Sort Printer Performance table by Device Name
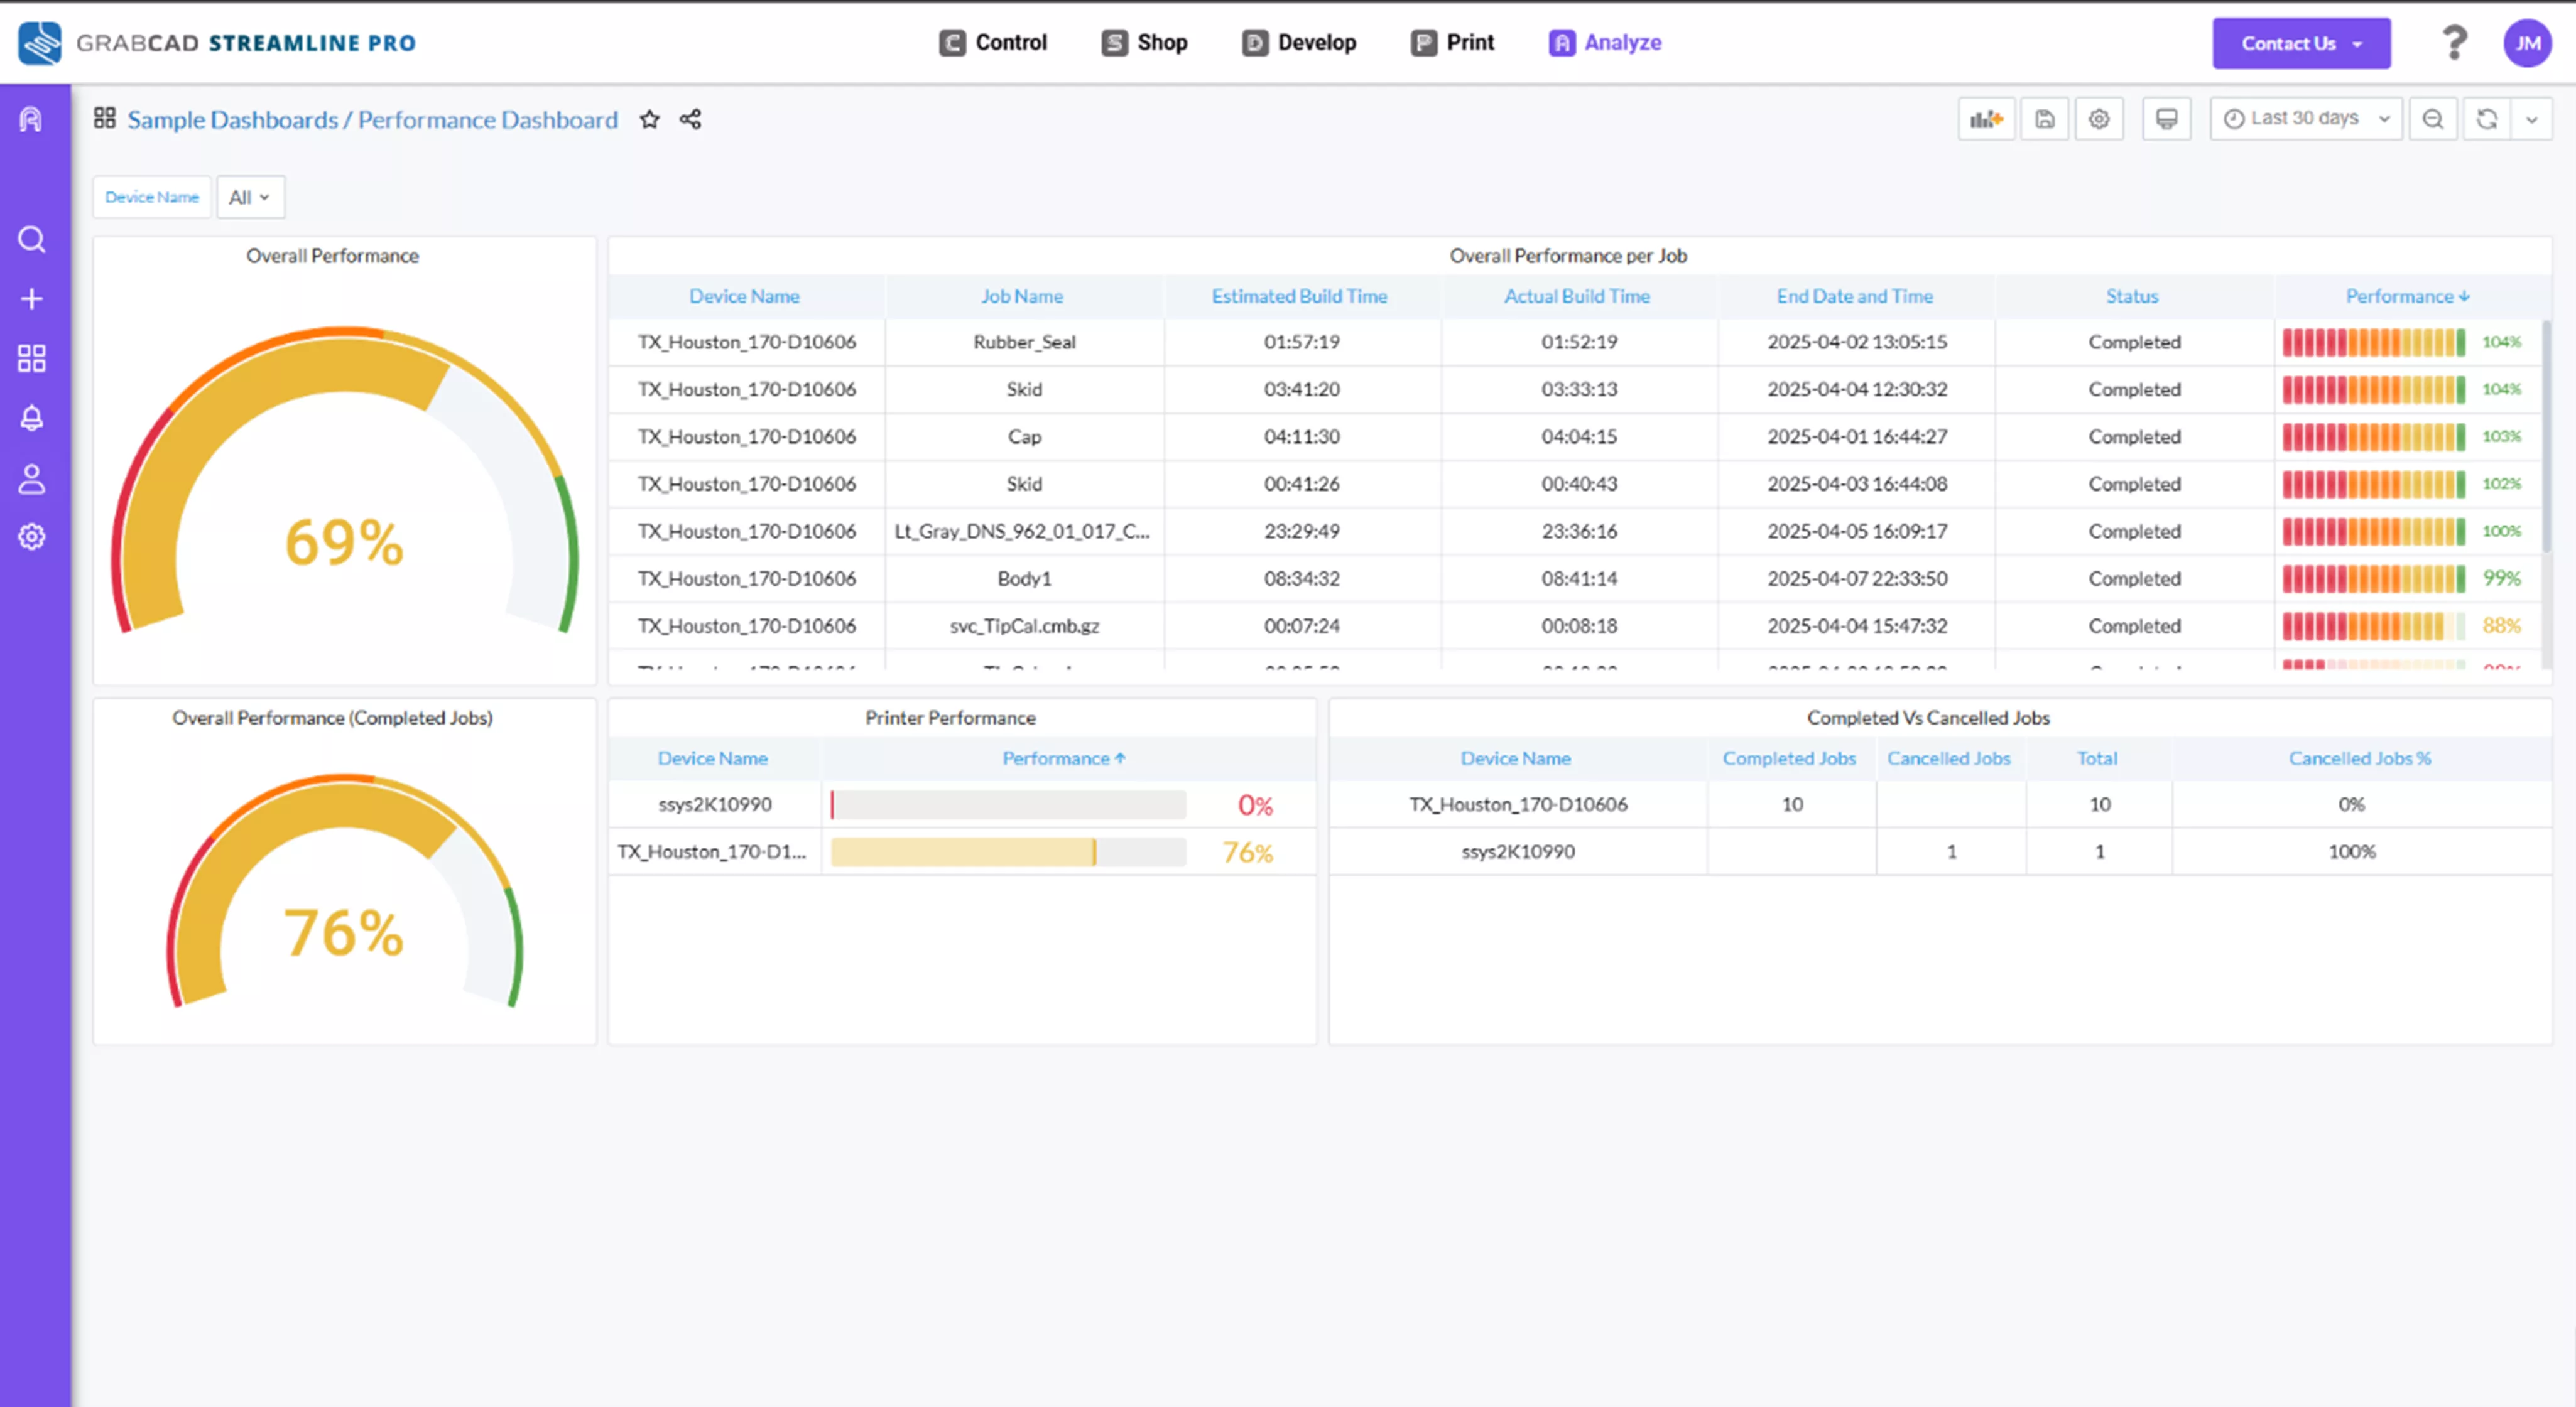Image resolution: width=2576 pixels, height=1407 pixels. pos(712,758)
